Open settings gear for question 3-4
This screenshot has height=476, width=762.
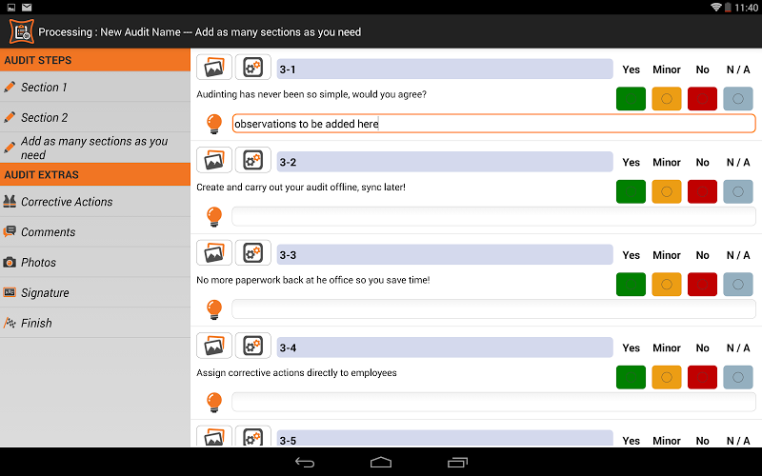(x=252, y=346)
